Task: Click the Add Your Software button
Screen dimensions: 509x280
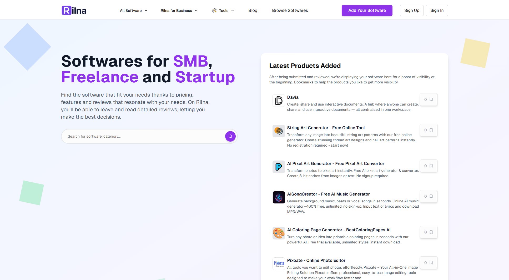Action: coord(367,11)
